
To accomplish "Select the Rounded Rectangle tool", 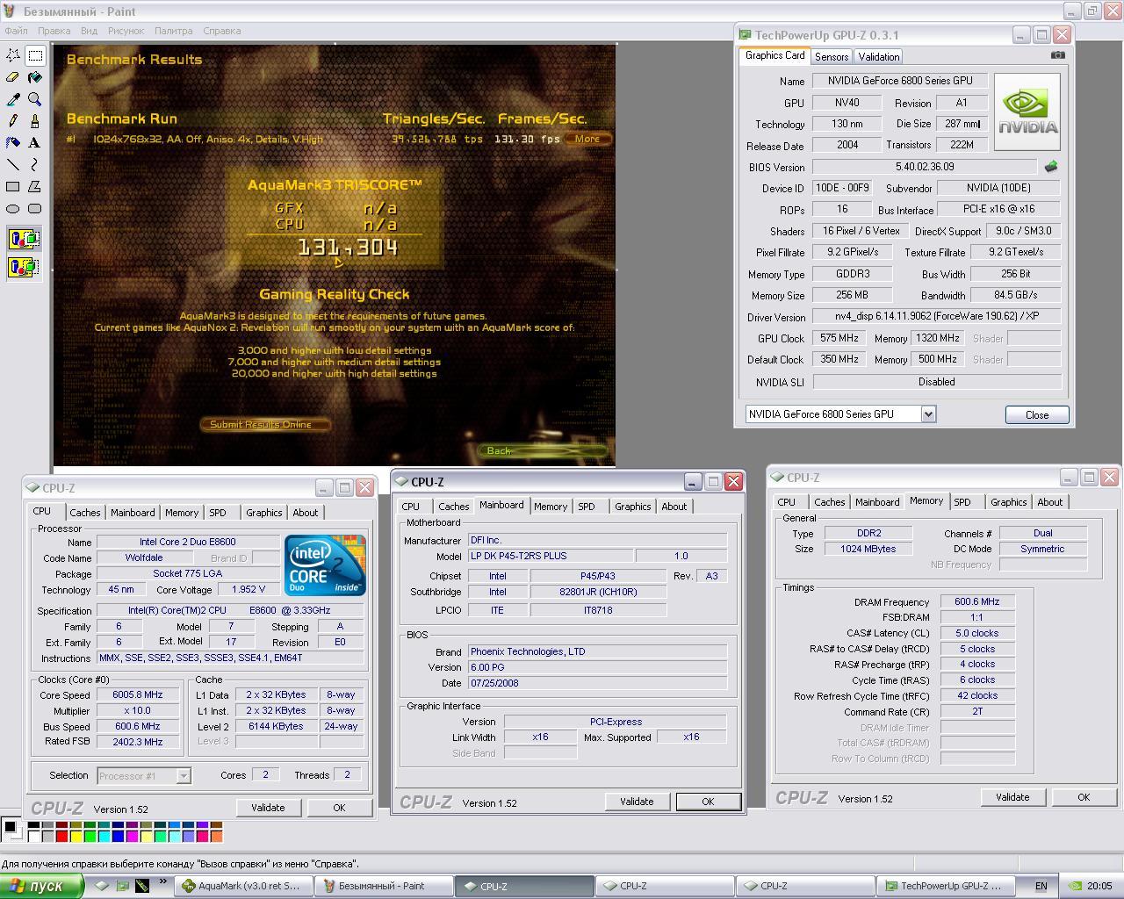I will (x=35, y=208).
